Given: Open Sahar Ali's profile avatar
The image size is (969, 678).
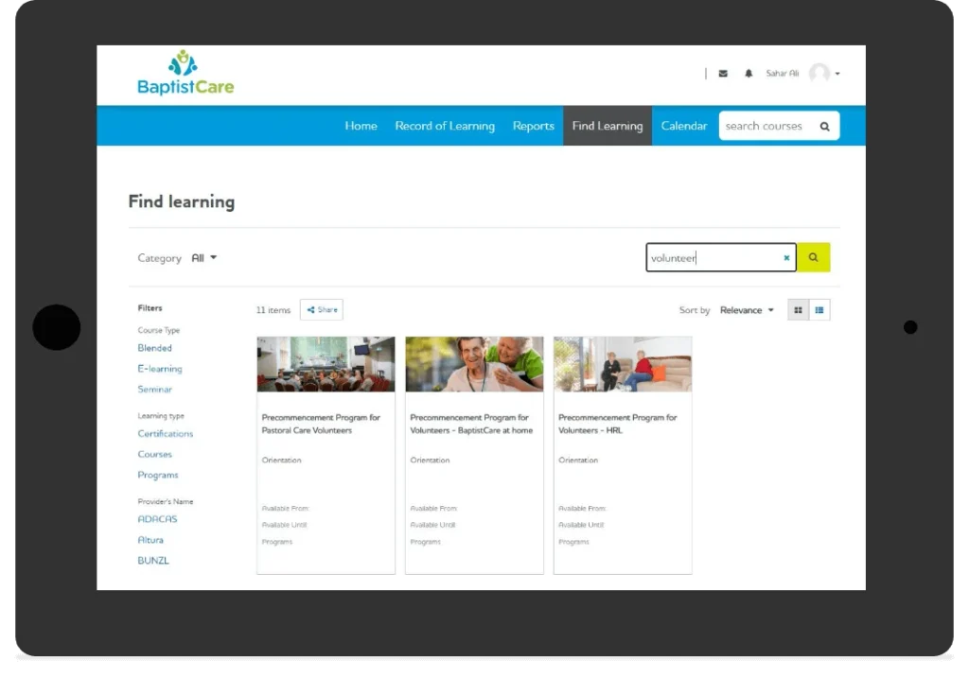Looking at the screenshot, I should click(821, 73).
